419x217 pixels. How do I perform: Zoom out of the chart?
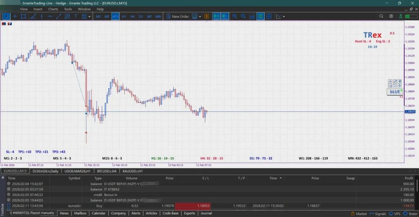tap(243, 16)
